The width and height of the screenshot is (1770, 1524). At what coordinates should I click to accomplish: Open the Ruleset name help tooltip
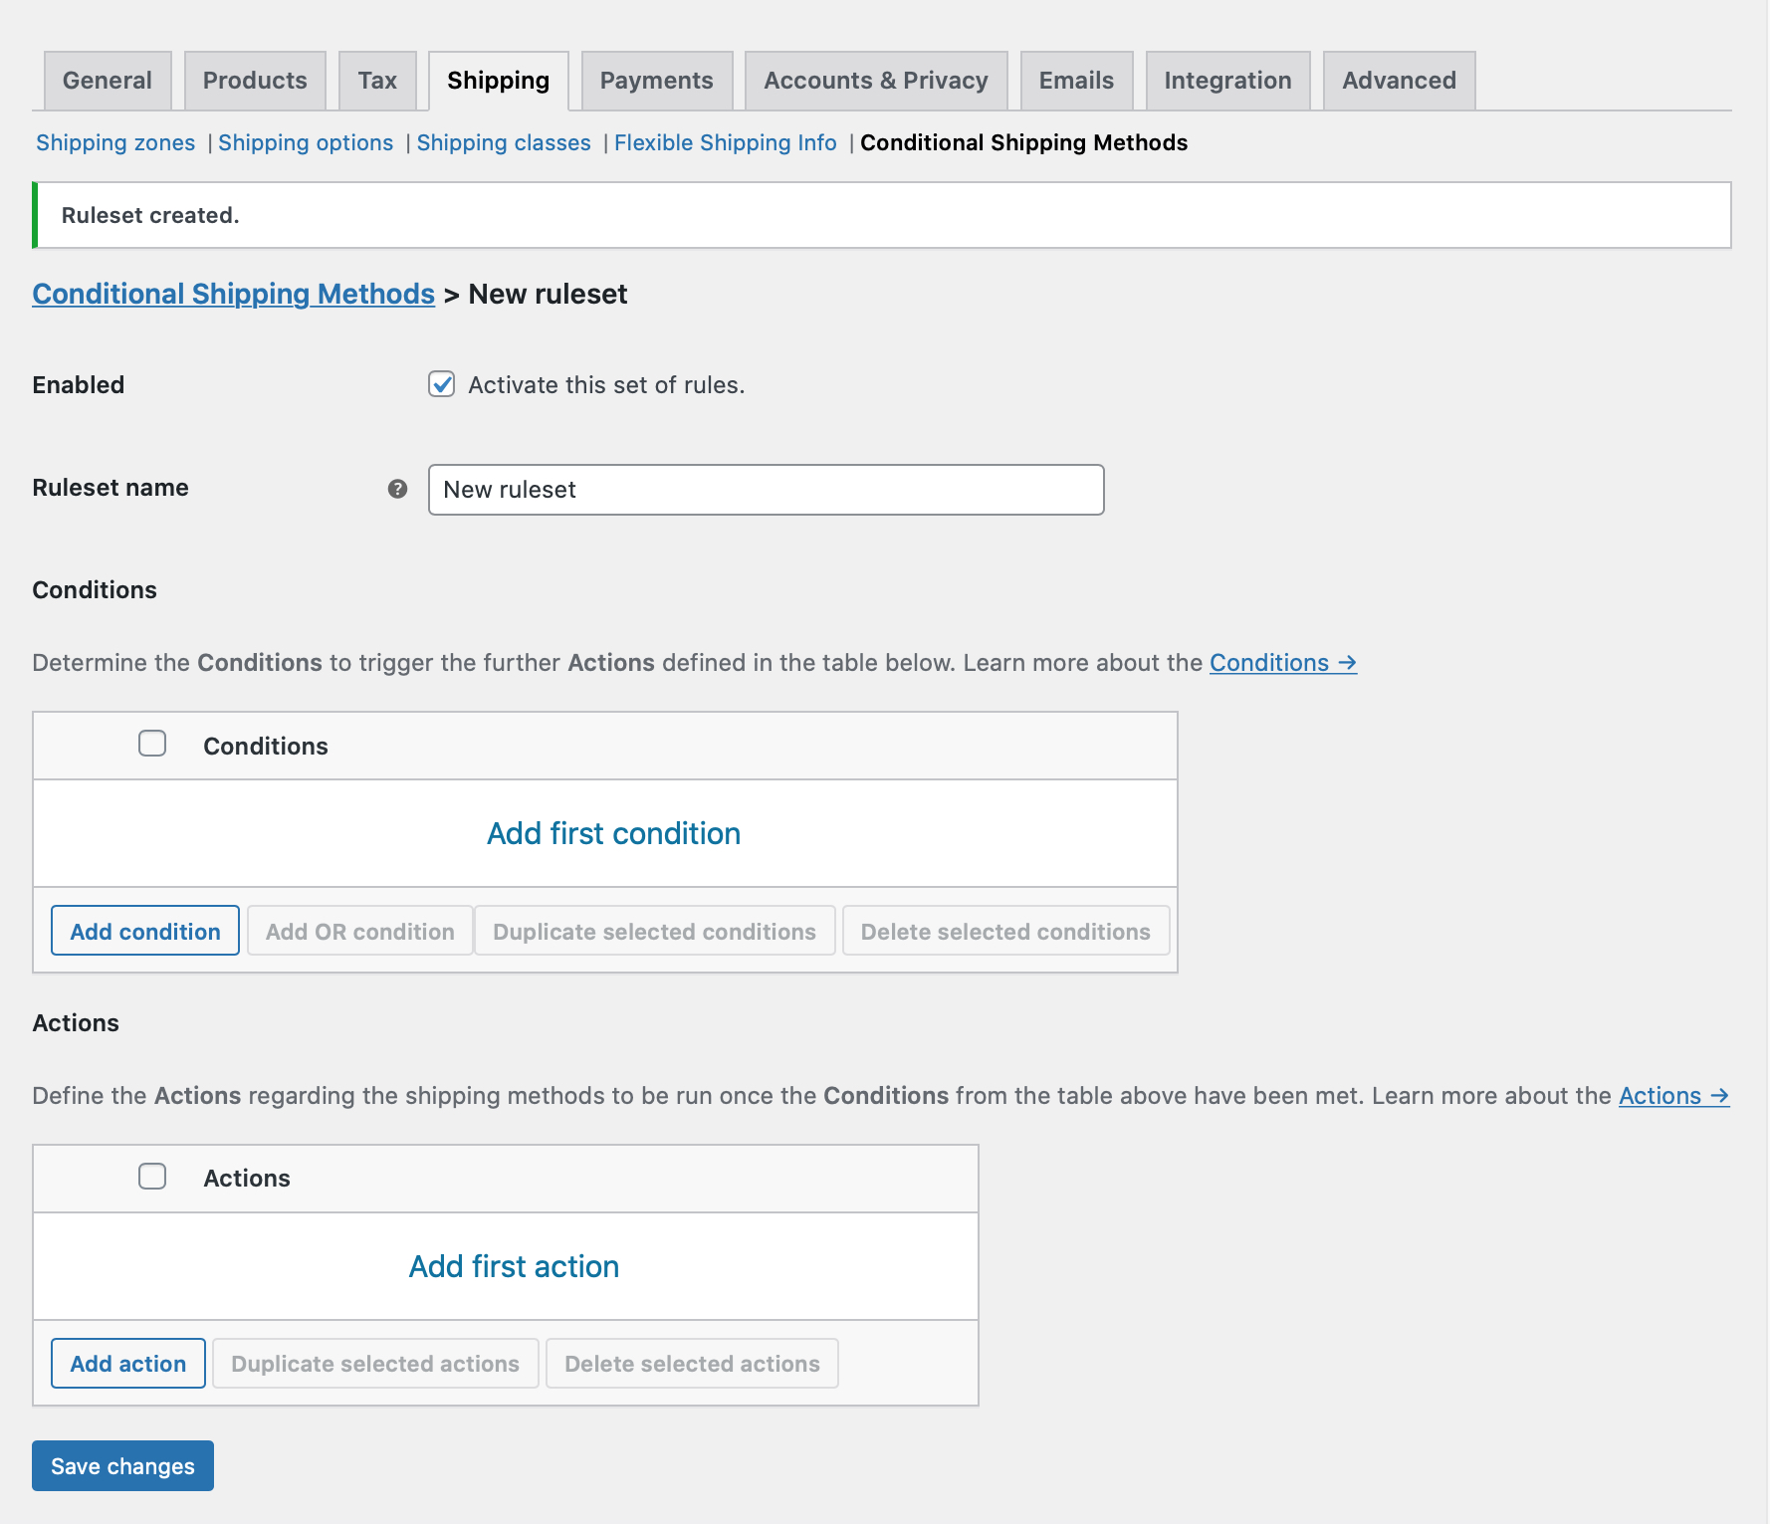click(397, 489)
